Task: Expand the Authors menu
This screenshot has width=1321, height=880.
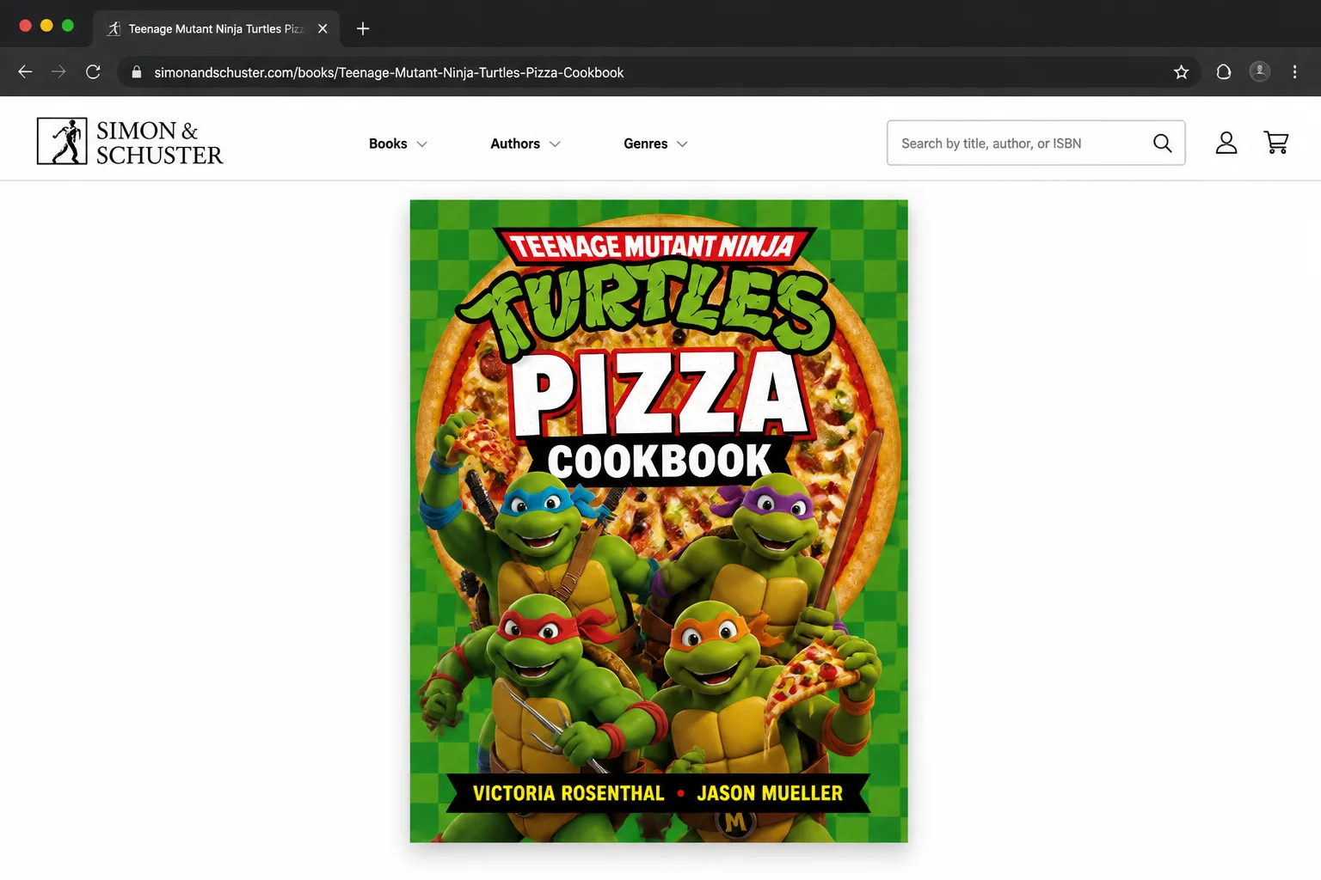Action: pos(525,144)
